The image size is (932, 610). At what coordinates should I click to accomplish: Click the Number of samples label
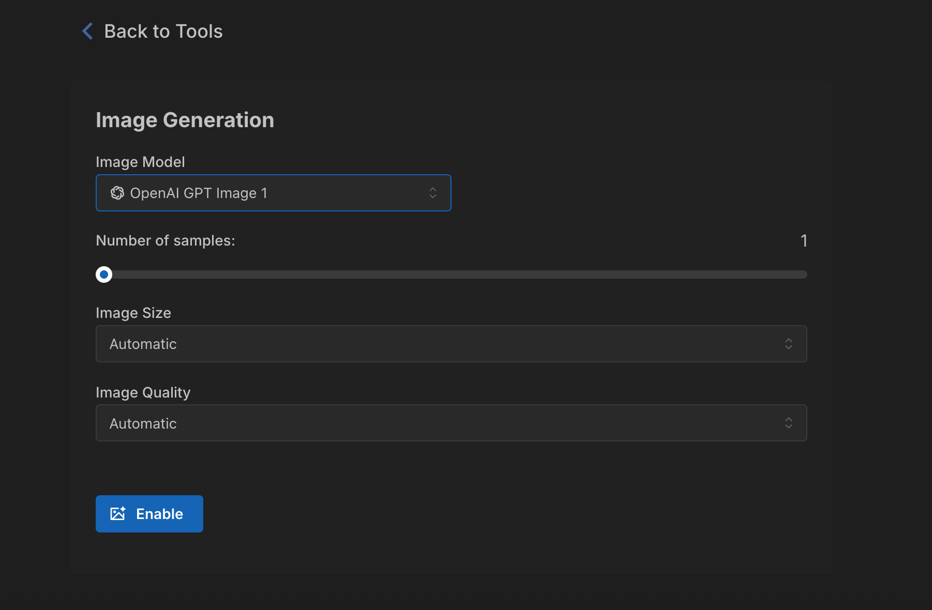pyautogui.click(x=166, y=240)
